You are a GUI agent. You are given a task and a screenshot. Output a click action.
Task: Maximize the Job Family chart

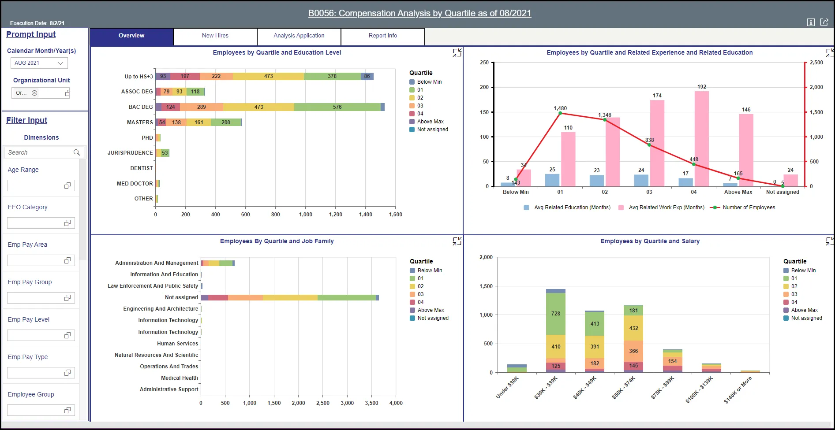pos(457,241)
